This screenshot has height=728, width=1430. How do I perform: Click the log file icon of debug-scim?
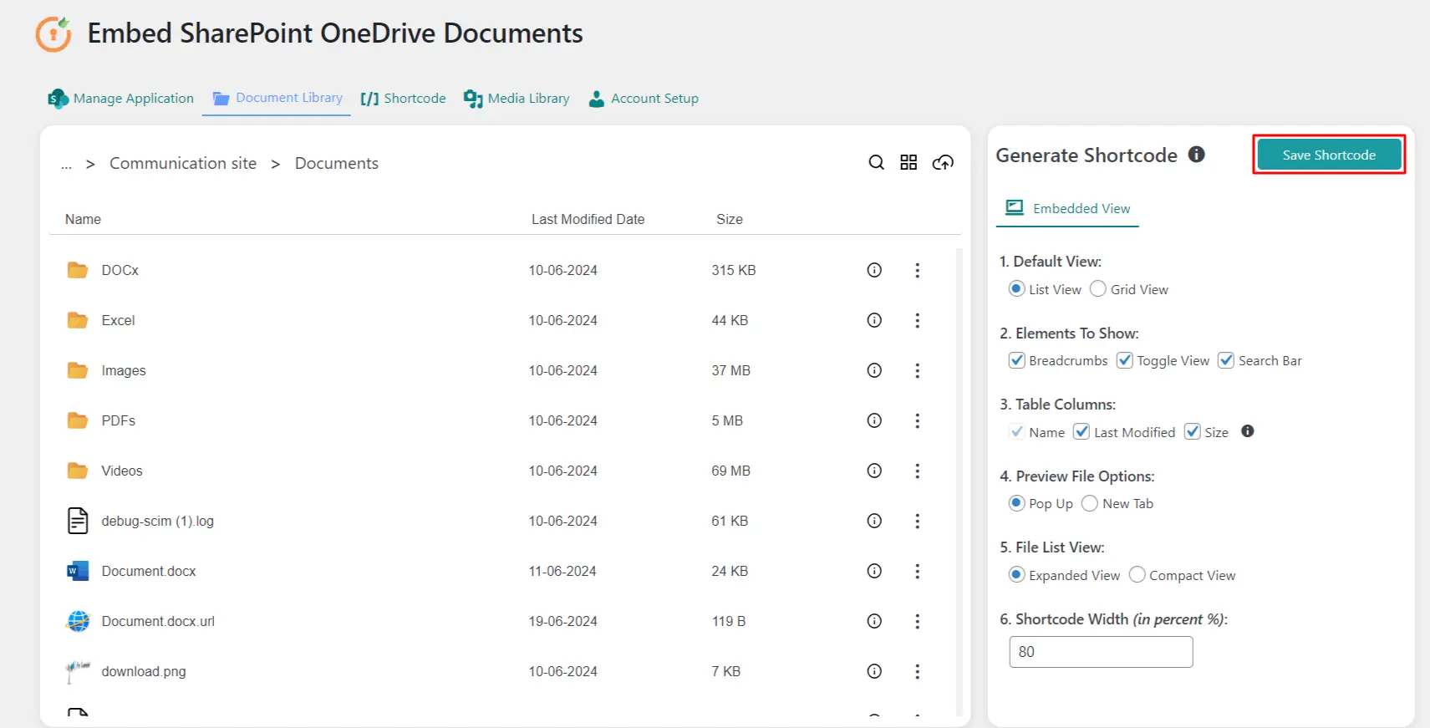click(x=78, y=521)
